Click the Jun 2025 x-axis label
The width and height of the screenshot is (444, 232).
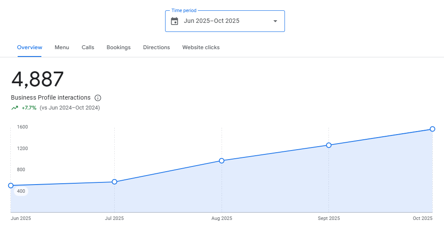(21, 218)
